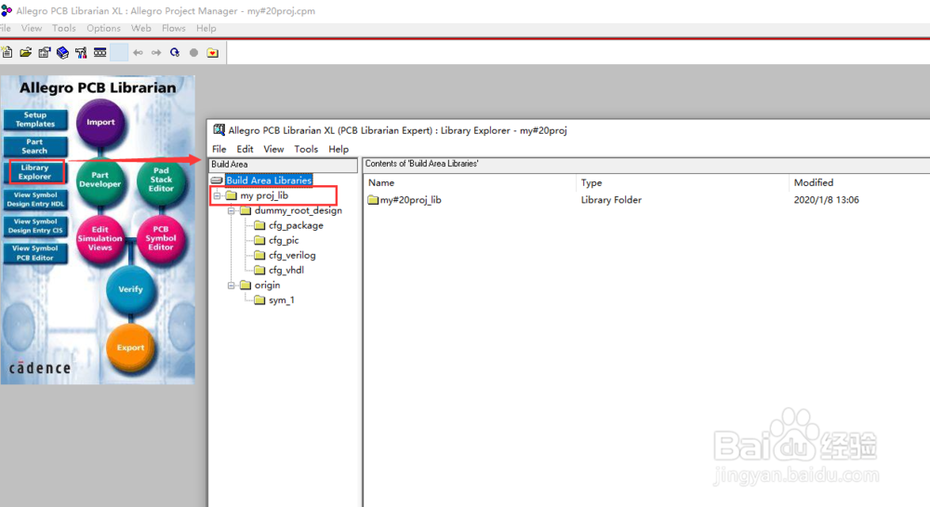The image size is (930, 507).
Task: Select origin folder in tree
Action: point(267,286)
